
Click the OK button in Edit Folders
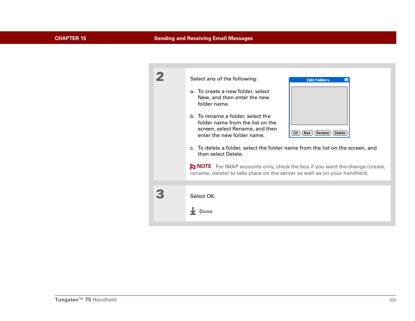tap(295, 133)
